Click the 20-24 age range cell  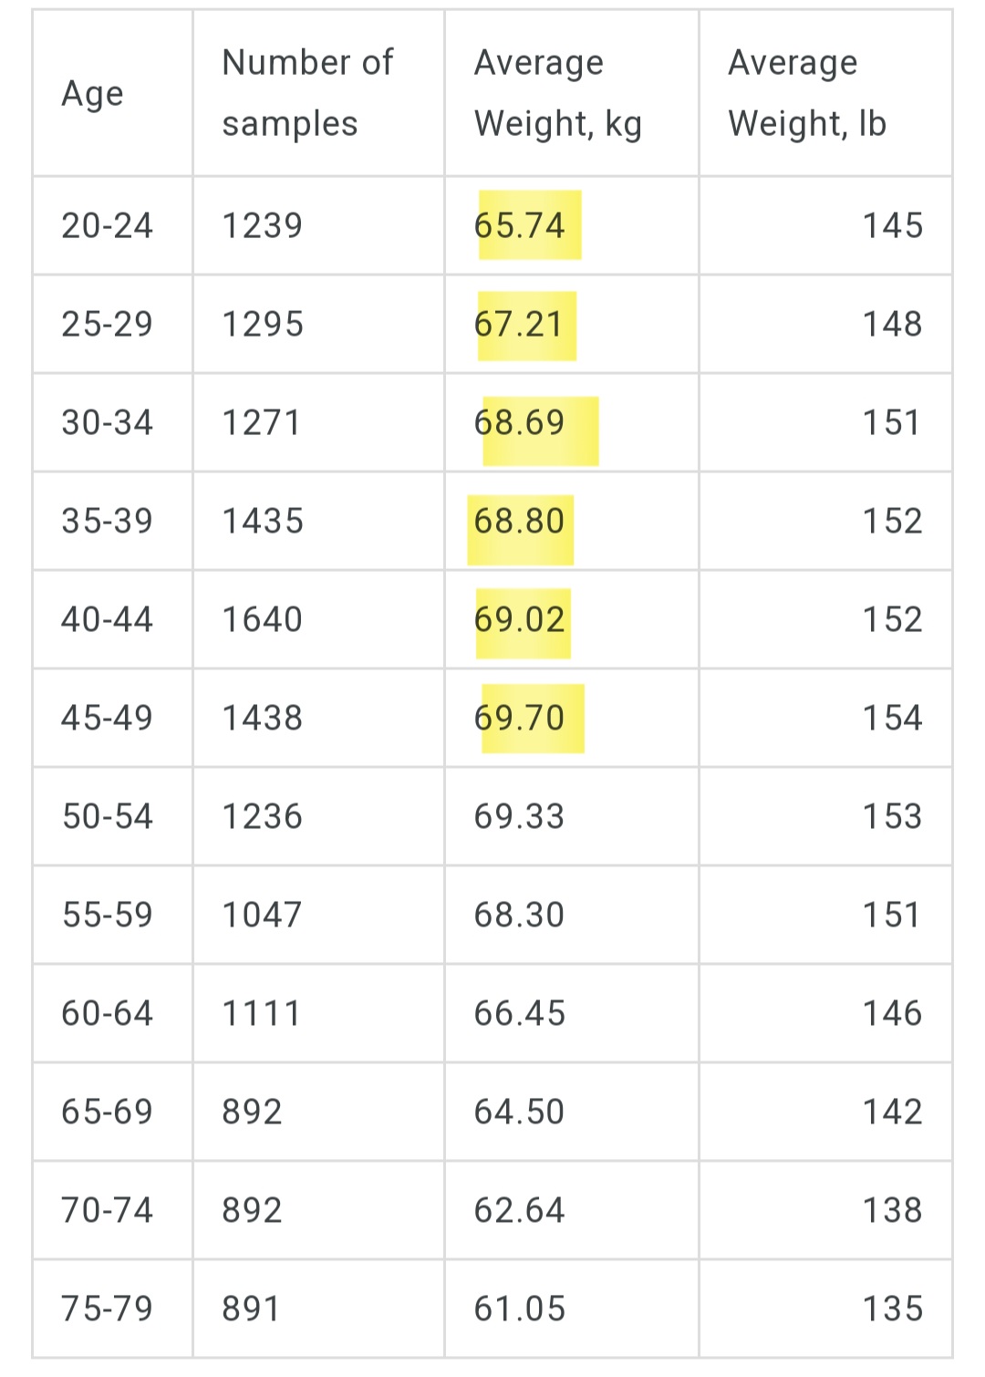[107, 226]
